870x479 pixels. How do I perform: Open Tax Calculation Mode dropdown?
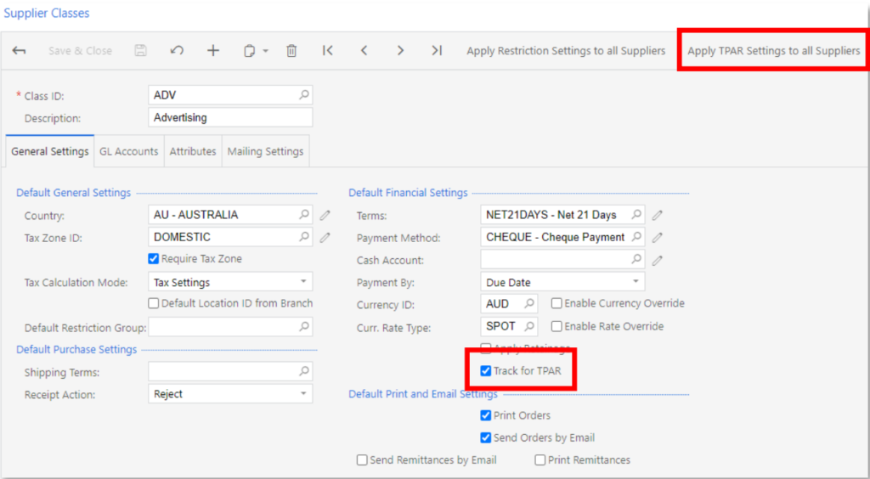pos(230,282)
